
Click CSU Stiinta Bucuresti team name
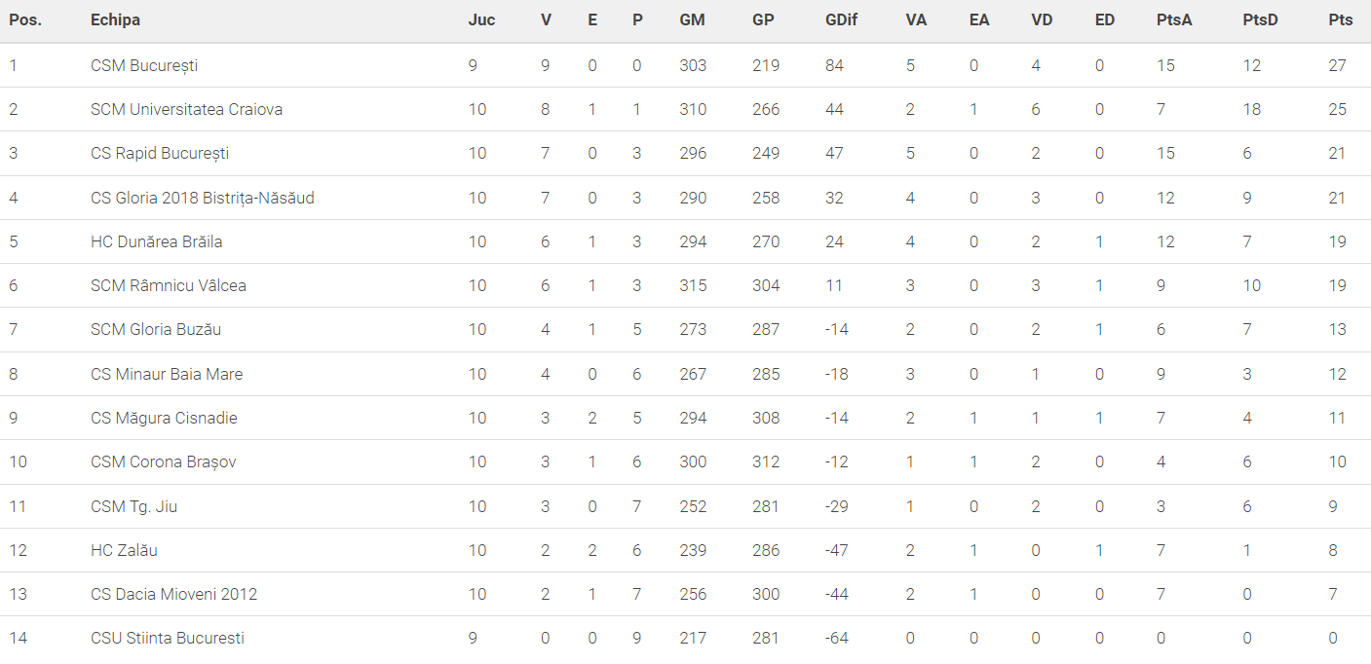coord(167,638)
